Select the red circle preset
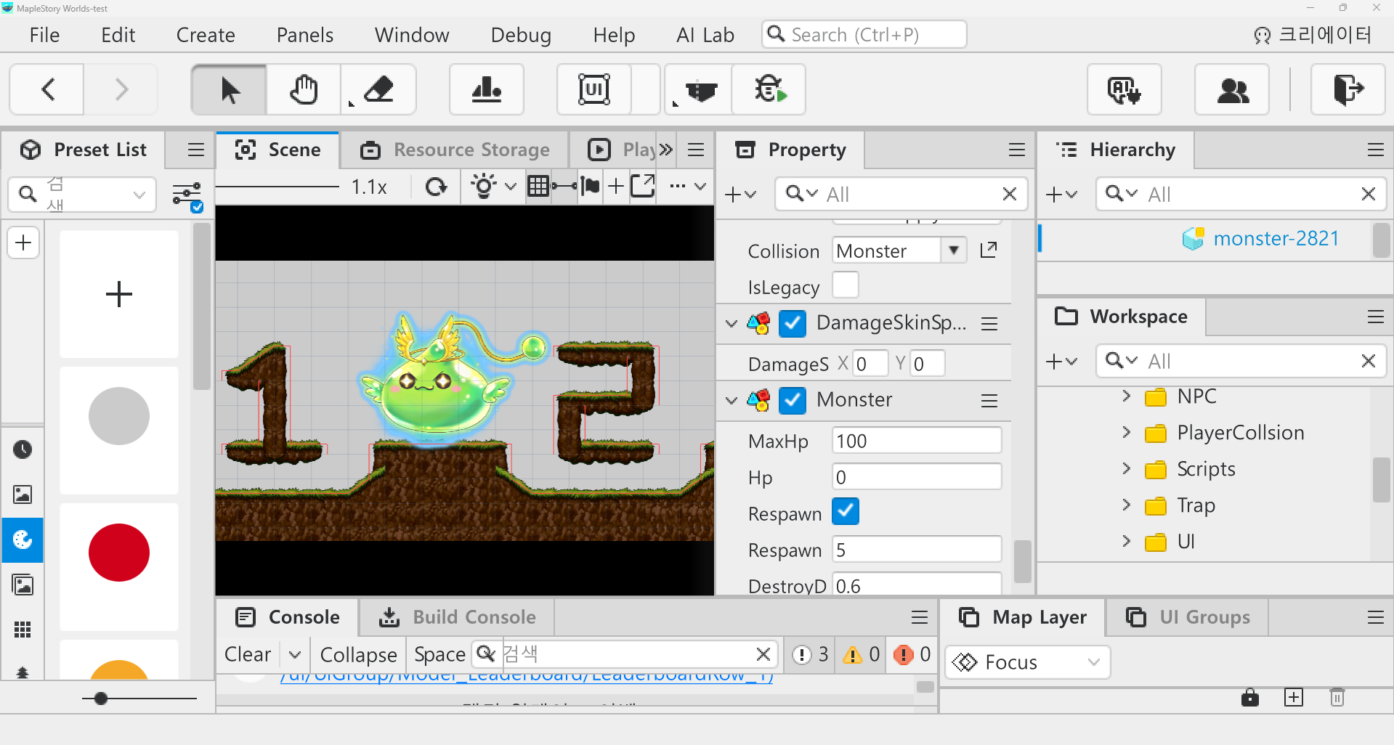The image size is (1394, 745). [119, 553]
